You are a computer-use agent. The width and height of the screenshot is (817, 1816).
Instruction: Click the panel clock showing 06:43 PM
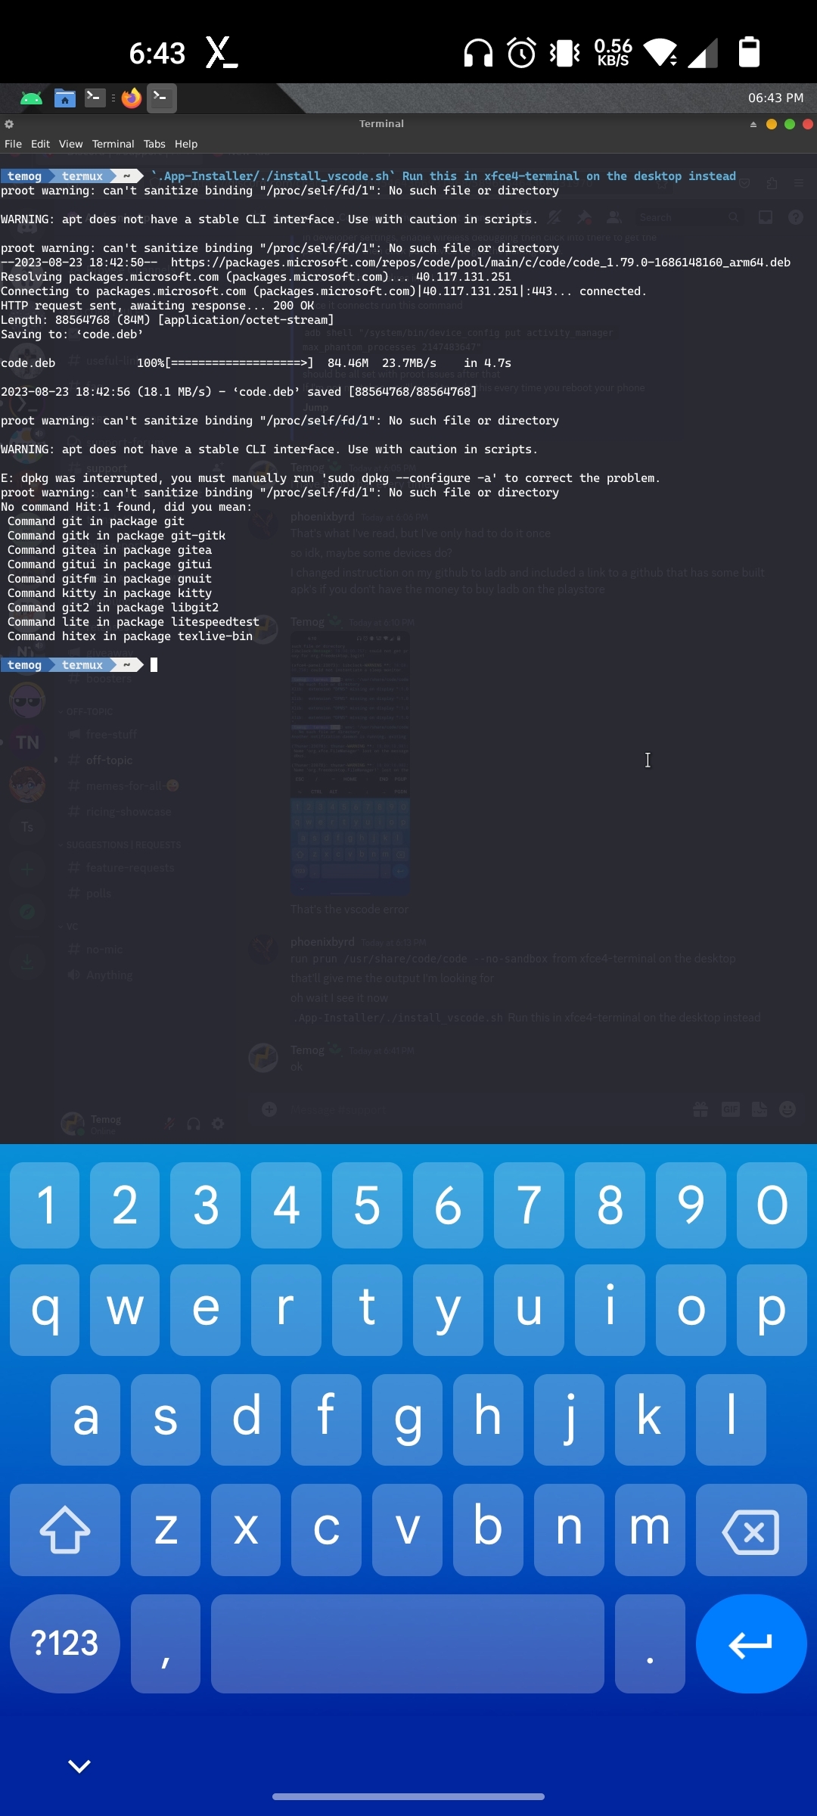(775, 98)
